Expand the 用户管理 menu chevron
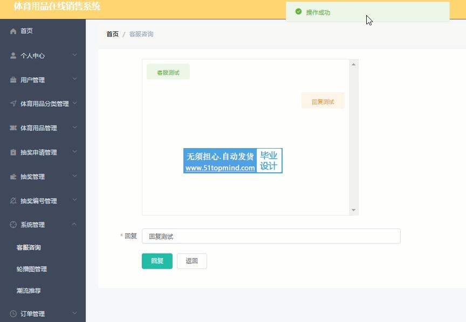The width and height of the screenshot is (466, 322). (x=74, y=79)
